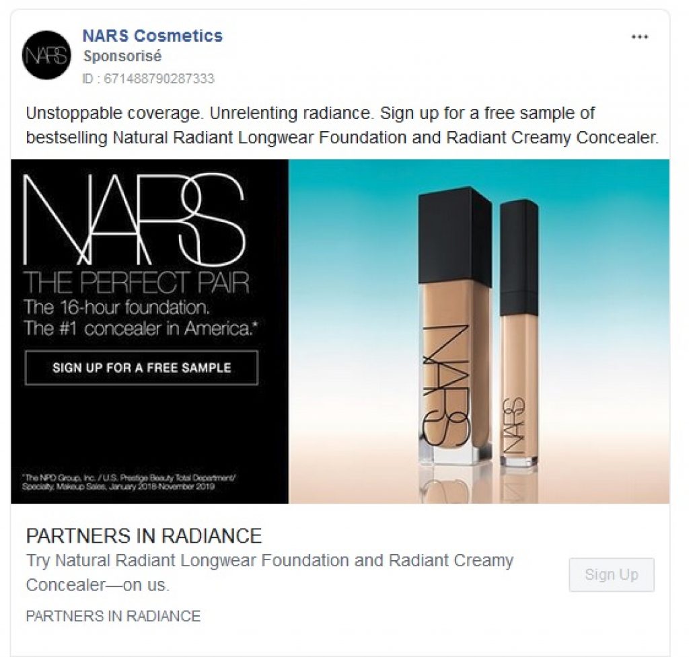Click the 16-hour foundation tagline
The height and width of the screenshot is (657, 689).
116,307
